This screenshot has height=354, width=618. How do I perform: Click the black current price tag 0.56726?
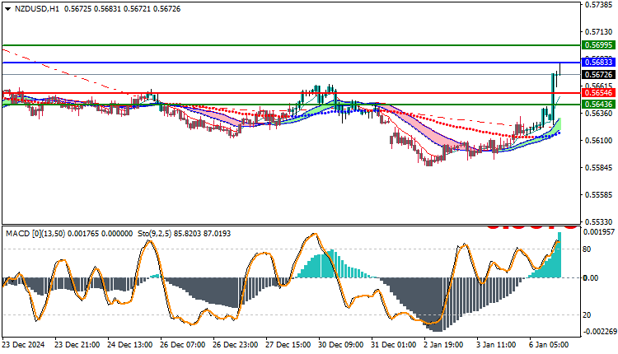click(x=598, y=74)
